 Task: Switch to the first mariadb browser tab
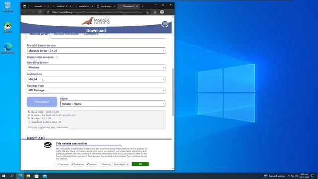[x=40, y=6]
